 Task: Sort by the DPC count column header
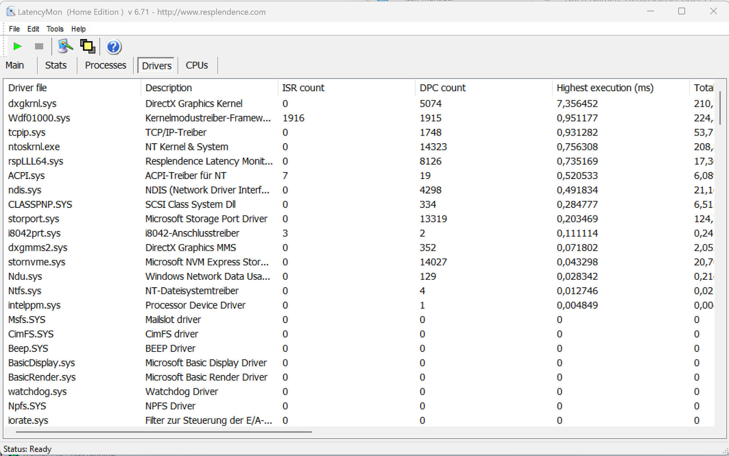click(442, 88)
